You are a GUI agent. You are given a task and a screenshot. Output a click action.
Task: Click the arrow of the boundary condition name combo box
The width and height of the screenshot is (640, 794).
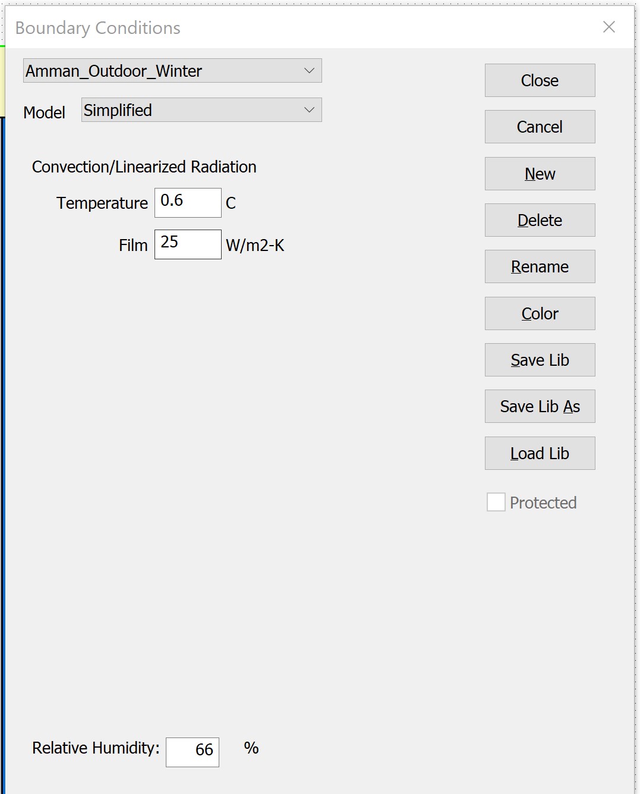coord(309,71)
